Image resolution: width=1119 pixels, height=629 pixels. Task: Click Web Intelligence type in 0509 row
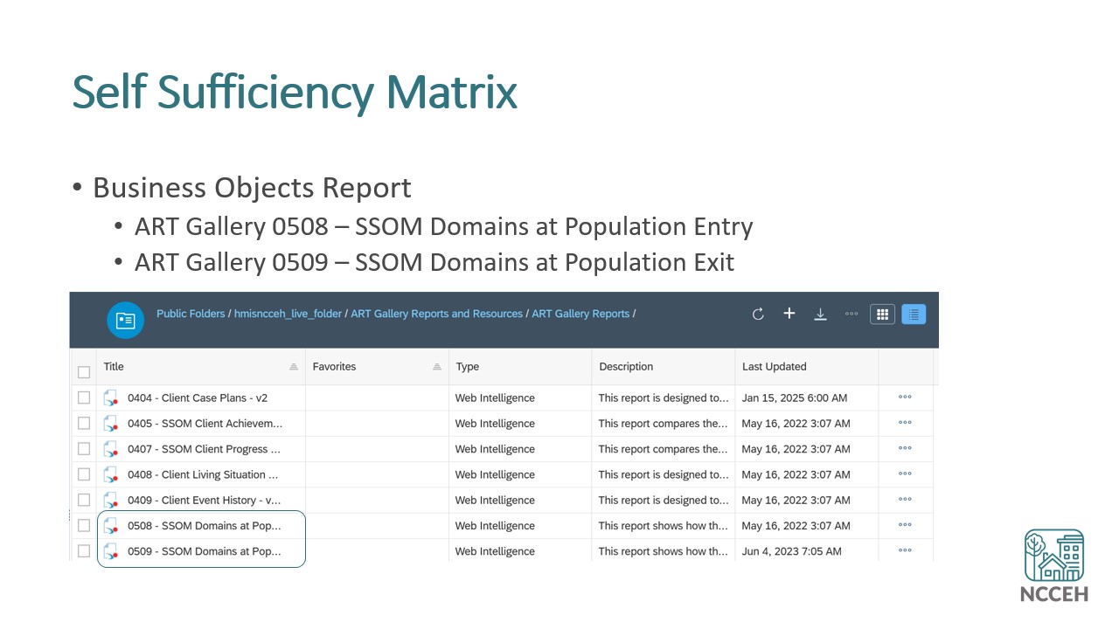495,551
